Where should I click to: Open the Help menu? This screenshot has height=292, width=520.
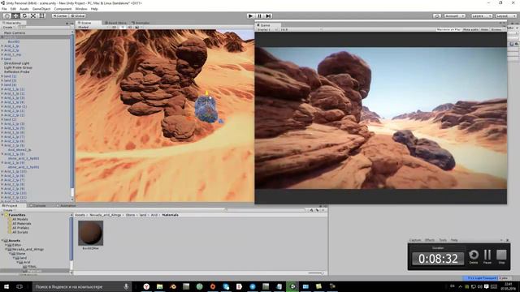point(94,9)
